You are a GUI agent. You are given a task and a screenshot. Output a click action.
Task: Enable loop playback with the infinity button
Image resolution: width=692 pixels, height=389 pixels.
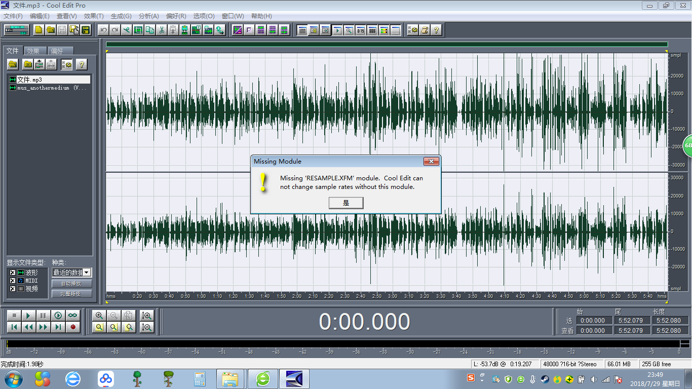click(73, 315)
